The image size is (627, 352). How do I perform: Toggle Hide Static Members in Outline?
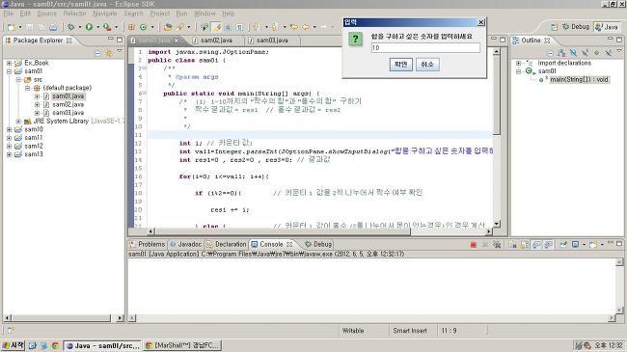(585, 53)
